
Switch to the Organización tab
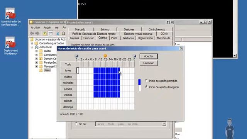[145, 38]
